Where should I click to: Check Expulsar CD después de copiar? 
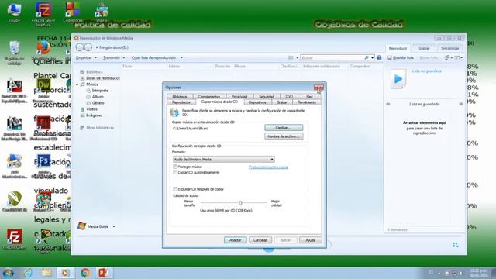pos(175,189)
